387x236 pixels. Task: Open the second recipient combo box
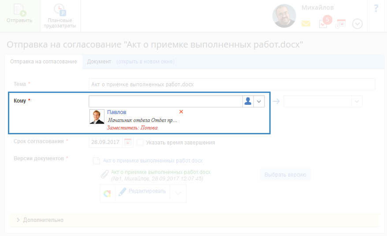323,101
